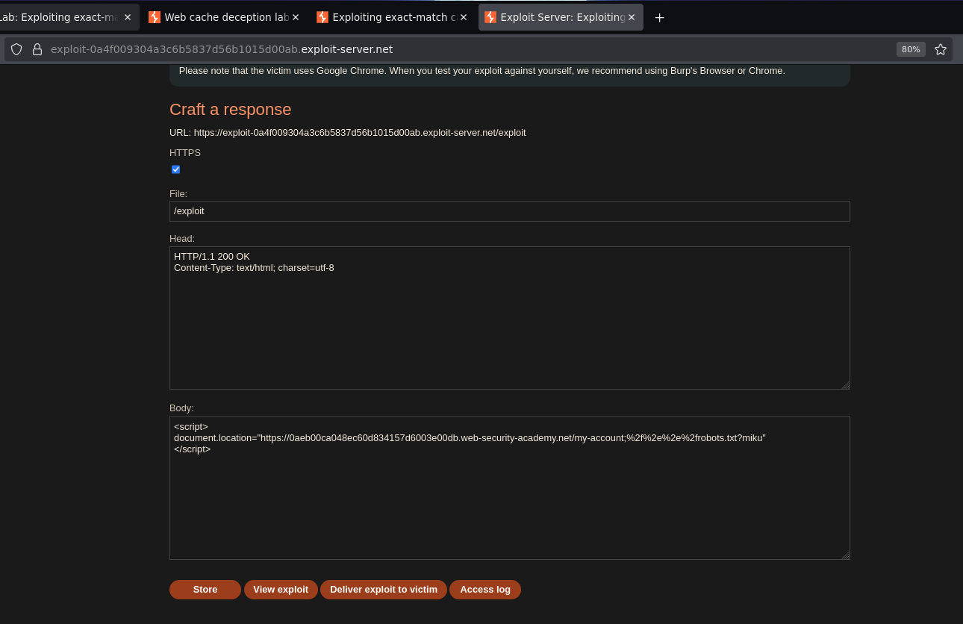
Task: Click the Body: label
Action: [181, 408]
